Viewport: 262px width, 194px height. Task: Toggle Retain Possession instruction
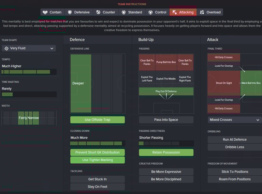[x=166, y=152]
